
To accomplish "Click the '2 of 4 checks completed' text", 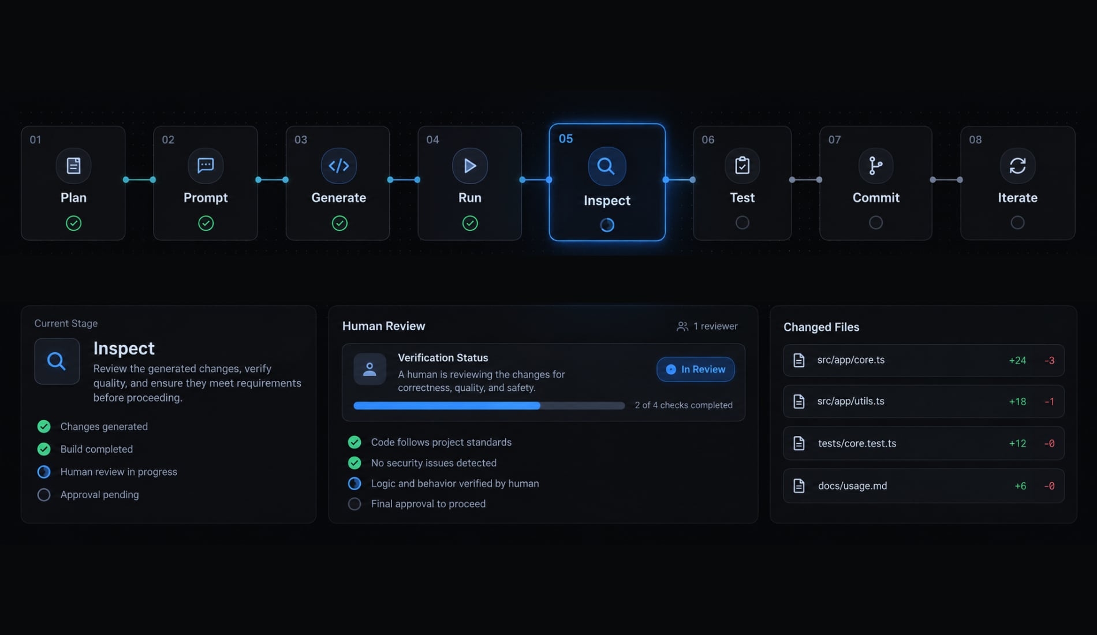I will (x=684, y=405).
